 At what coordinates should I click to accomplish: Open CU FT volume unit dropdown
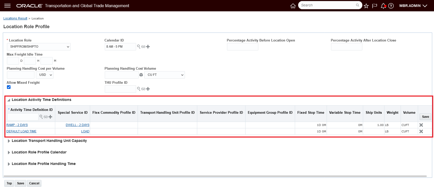[x=165, y=75]
